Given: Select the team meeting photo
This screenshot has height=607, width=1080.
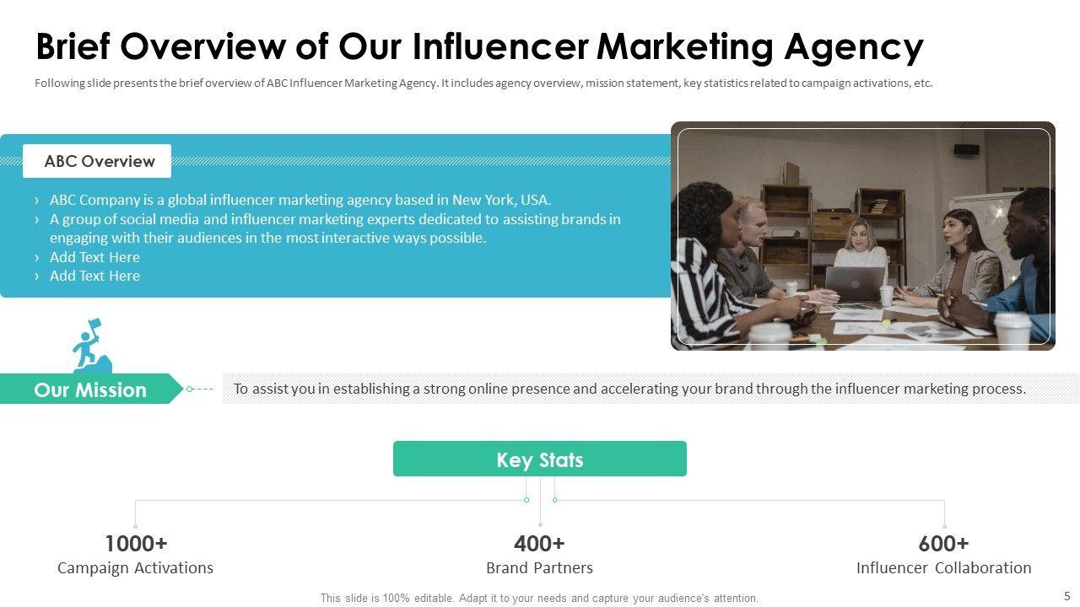Looking at the screenshot, I should (863, 236).
